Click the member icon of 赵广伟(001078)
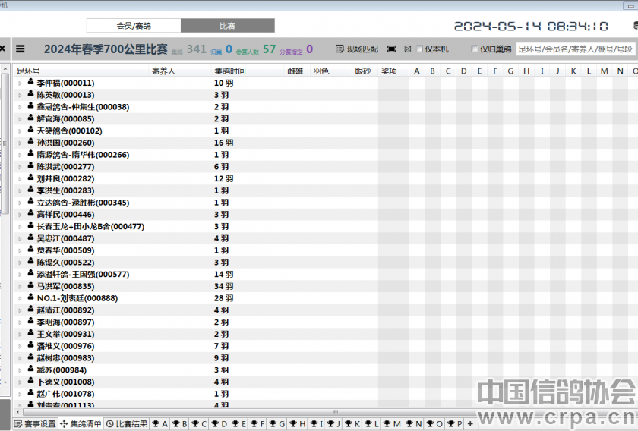638x431 pixels. (30, 393)
